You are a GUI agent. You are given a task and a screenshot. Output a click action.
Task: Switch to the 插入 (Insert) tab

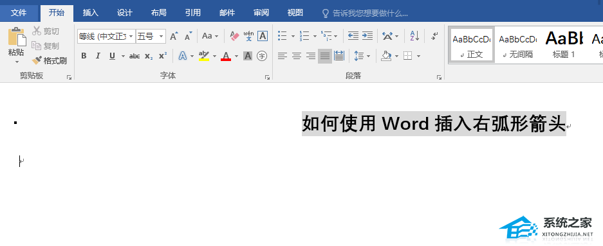tap(91, 13)
